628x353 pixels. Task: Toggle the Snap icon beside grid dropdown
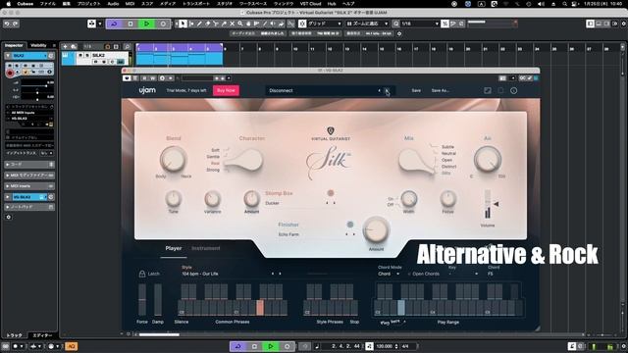pyautogui.click(x=302, y=24)
